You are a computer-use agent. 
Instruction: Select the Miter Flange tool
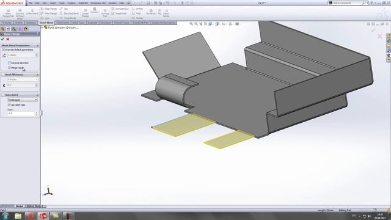click(x=49, y=13)
